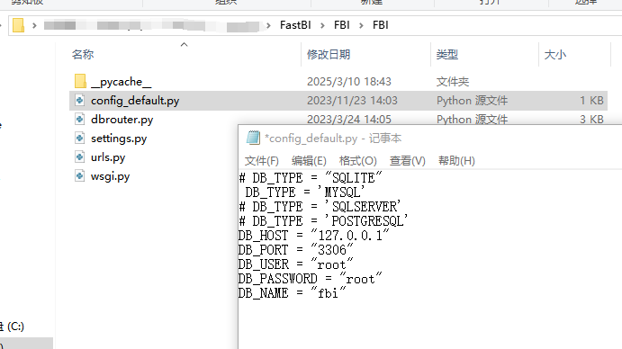The width and height of the screenshot is (622, 349).
Task: Expand the chevron between FBI and FBI
Action: pos(361,25)
